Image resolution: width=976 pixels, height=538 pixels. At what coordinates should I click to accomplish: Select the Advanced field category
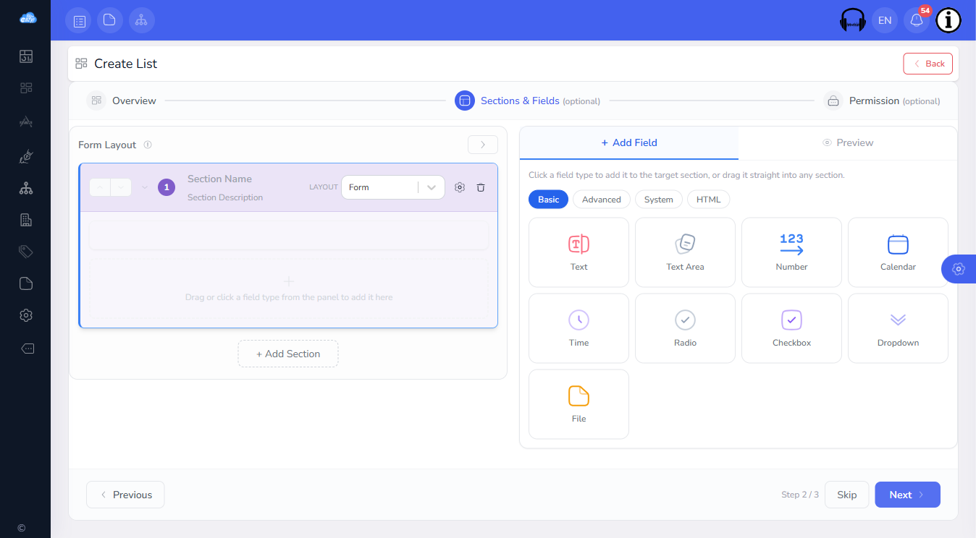[602, 200]
